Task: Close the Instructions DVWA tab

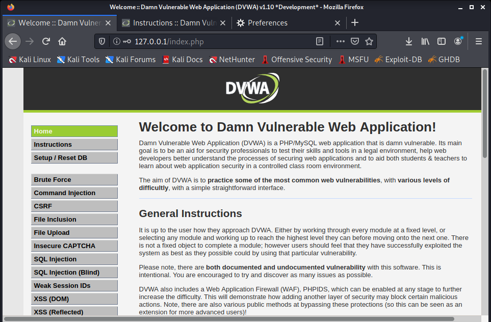Action: tap(223, 23)
